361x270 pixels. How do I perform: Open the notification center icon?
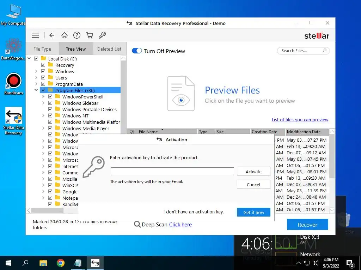click(x=350, y=263)
